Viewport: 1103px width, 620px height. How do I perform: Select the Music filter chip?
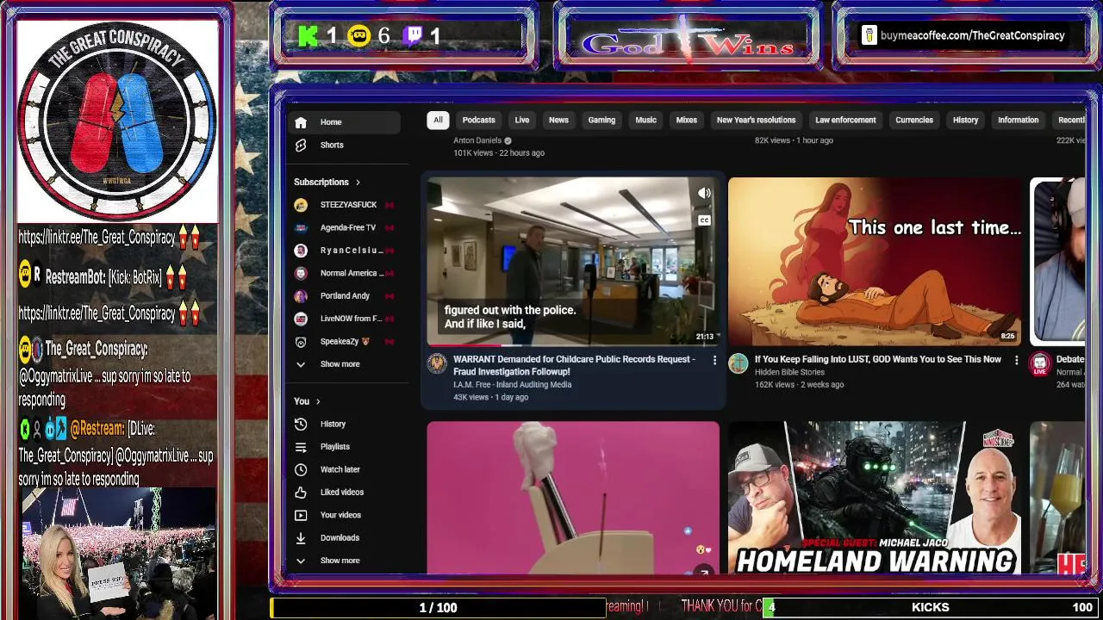[646, 121]
